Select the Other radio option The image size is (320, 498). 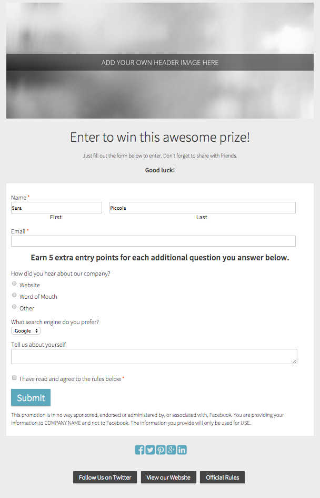point(14,307)
